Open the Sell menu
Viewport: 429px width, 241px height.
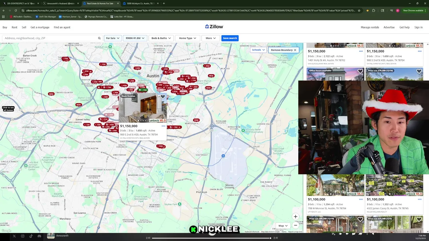(x=24, y=27)
